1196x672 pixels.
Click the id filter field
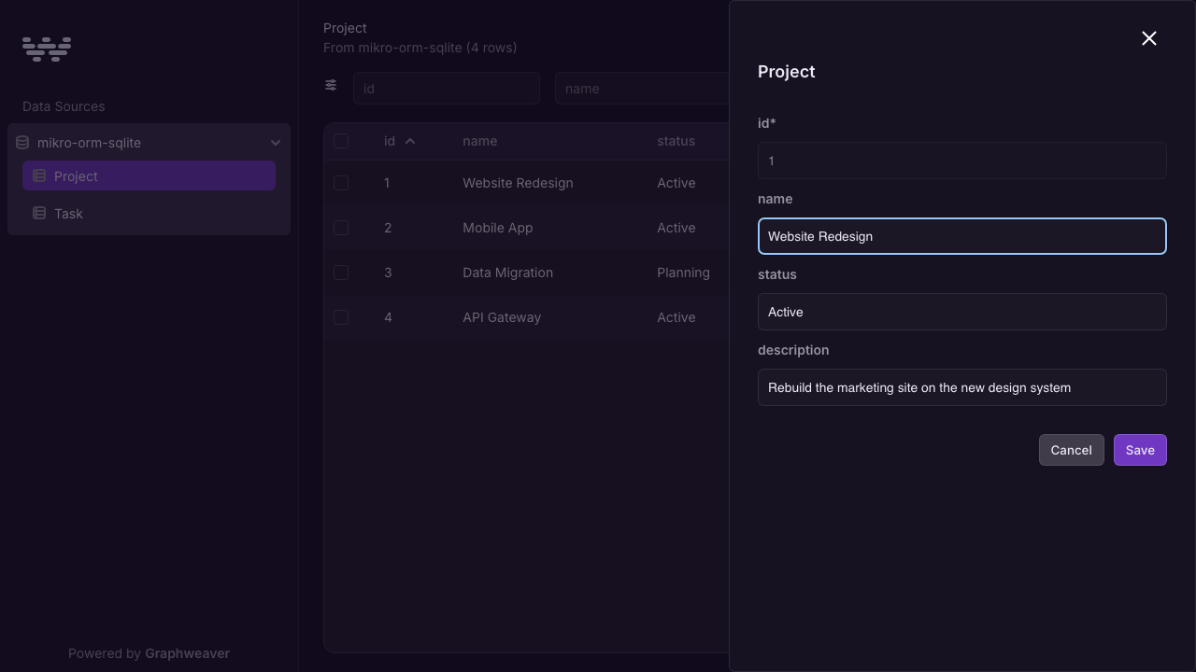pyautogui.click(x=447, y=89)
